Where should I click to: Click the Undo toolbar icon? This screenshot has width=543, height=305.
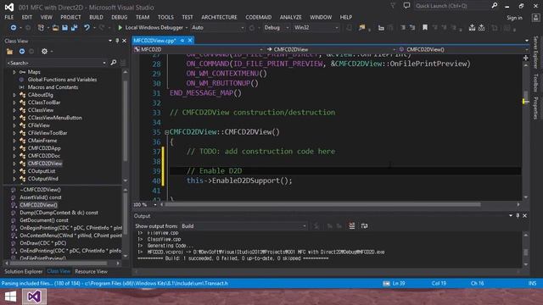[x=87, y=28]
